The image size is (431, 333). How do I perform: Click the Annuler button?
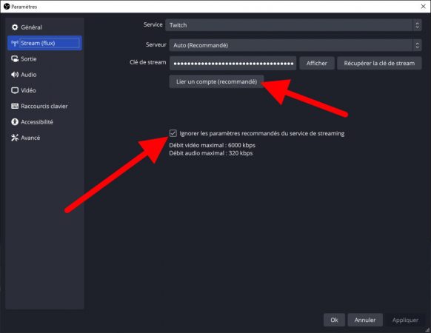pyautogui.click(x=365, y=320)
